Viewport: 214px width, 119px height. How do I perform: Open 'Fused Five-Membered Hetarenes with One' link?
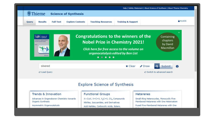coord(156,105)
